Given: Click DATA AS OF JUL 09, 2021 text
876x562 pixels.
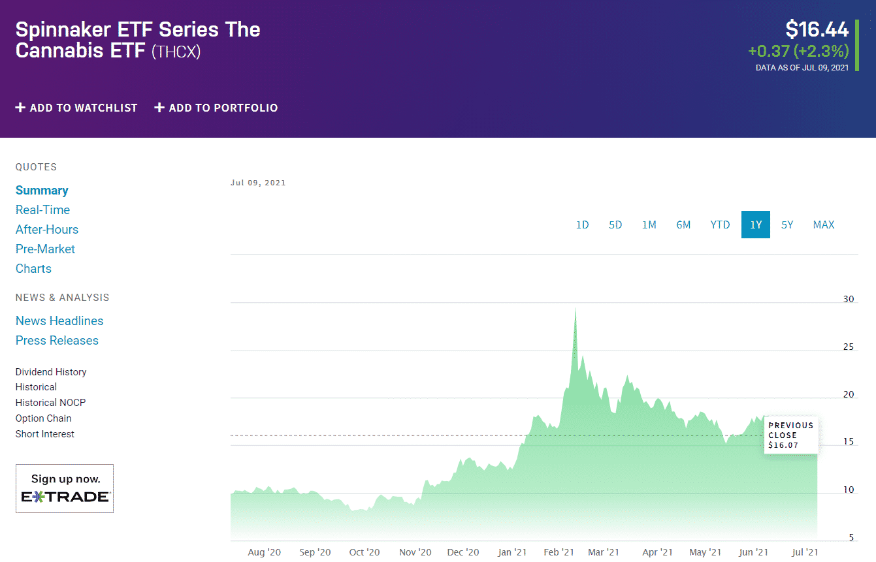Looking at the screenshot, I should point(802,67).
